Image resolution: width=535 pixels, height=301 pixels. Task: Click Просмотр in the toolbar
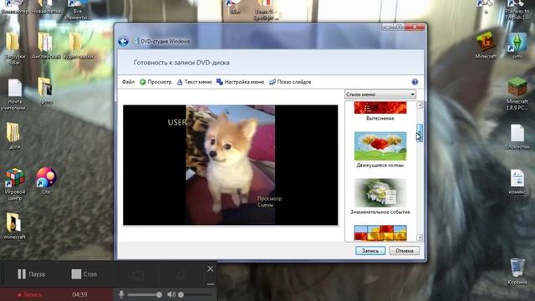(155, 82)
